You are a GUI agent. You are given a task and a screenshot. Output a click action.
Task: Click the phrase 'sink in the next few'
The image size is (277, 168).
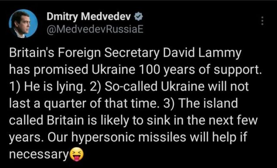[x=203, y=121]
